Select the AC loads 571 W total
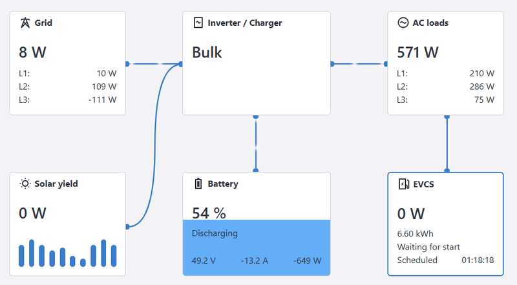Screen dimensions: 517x285 pyautogui.click(x=418, y=52)
